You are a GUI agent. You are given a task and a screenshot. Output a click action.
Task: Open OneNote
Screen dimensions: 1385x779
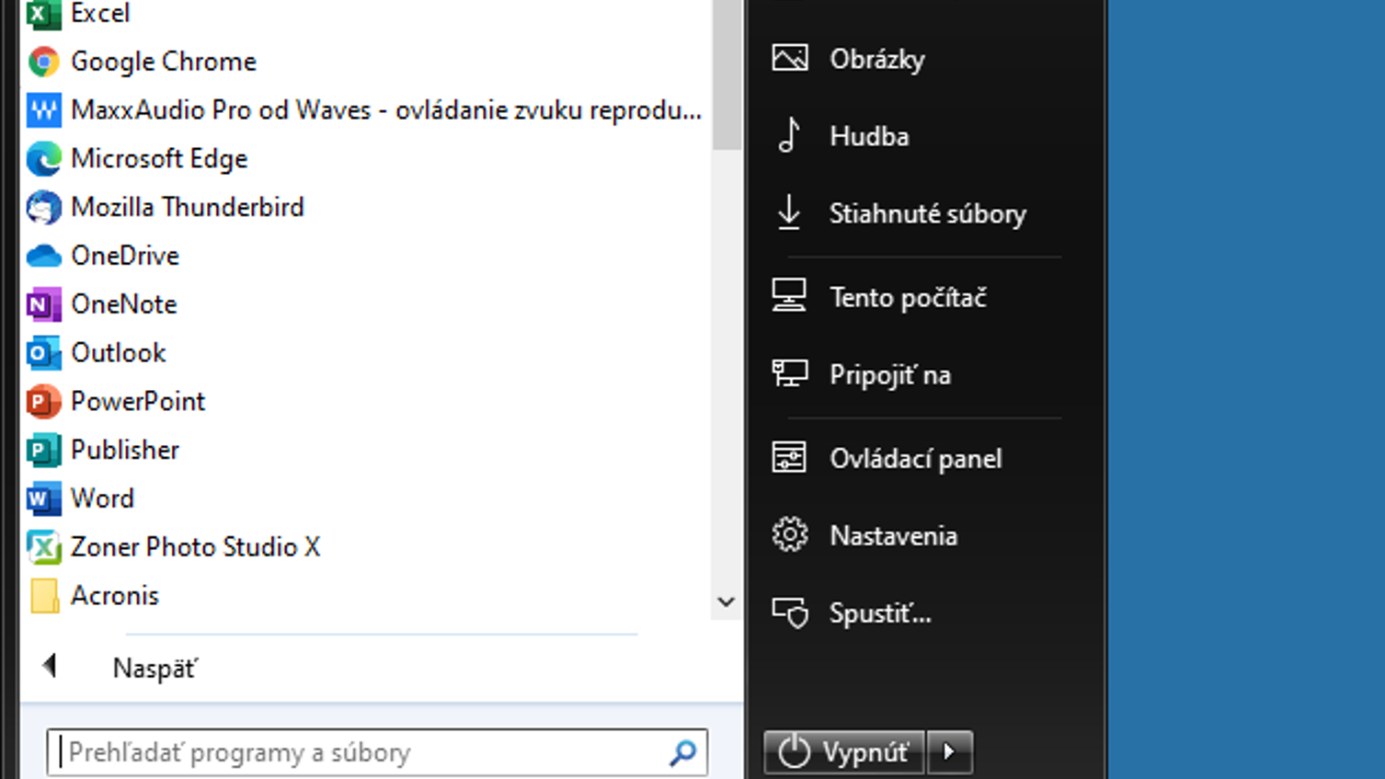pyautogui.click(x=122, y=304)
